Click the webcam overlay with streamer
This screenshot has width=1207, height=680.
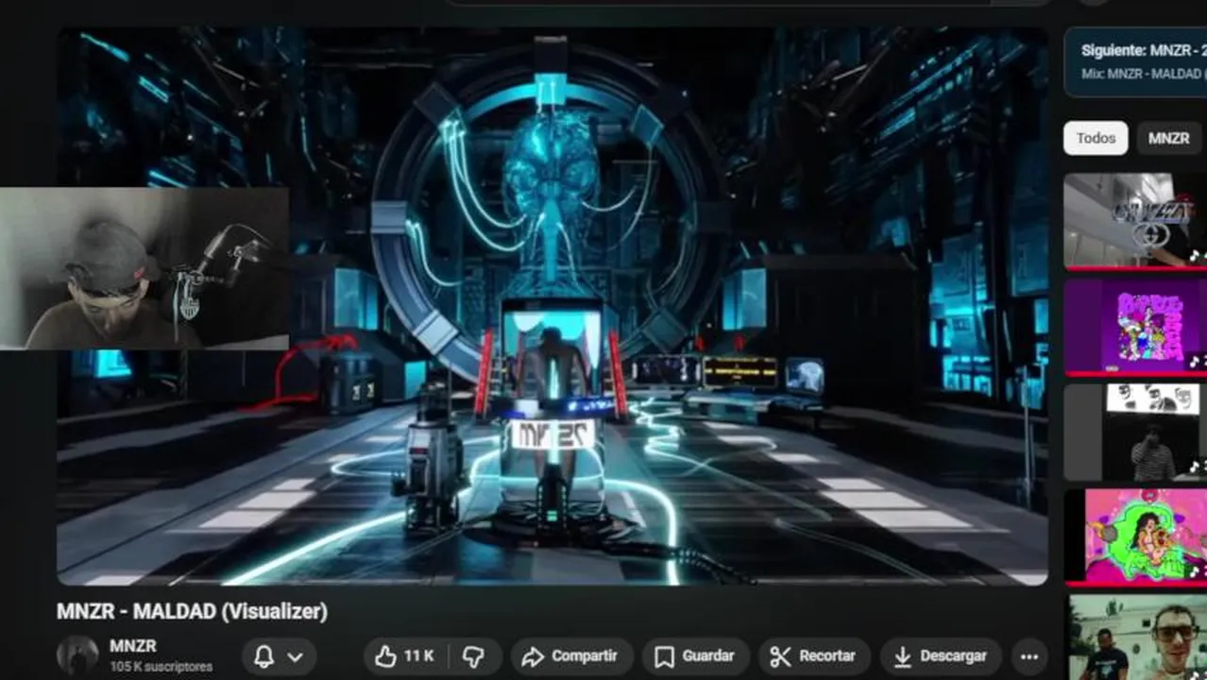[144, 268]
